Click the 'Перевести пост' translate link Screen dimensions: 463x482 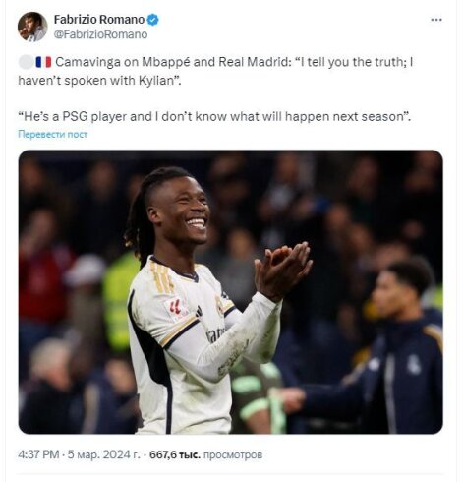(52, 134)
